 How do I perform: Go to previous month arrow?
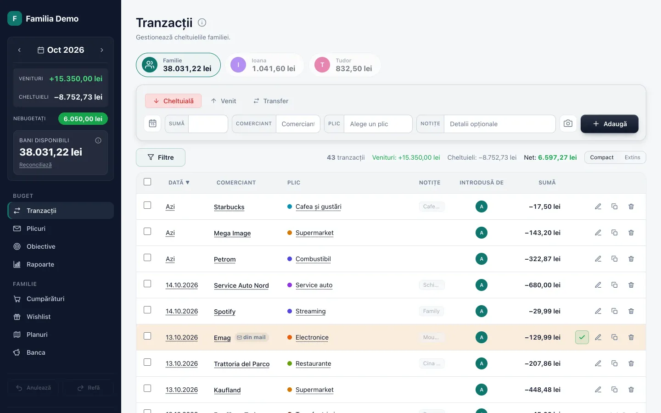tap(19, 50)
